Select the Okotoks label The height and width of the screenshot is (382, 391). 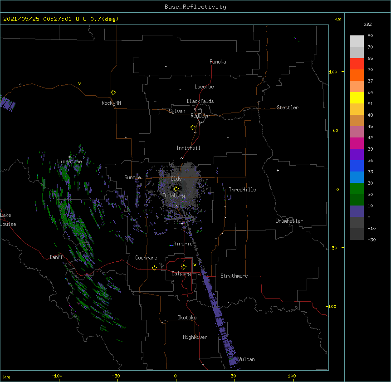187,318
